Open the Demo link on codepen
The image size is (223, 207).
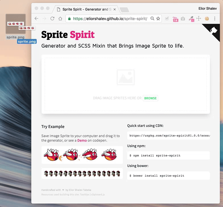[x=82, y=140]
